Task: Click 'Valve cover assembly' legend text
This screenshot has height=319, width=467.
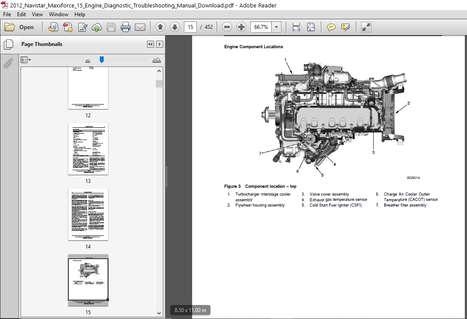Action: [329, 194]
